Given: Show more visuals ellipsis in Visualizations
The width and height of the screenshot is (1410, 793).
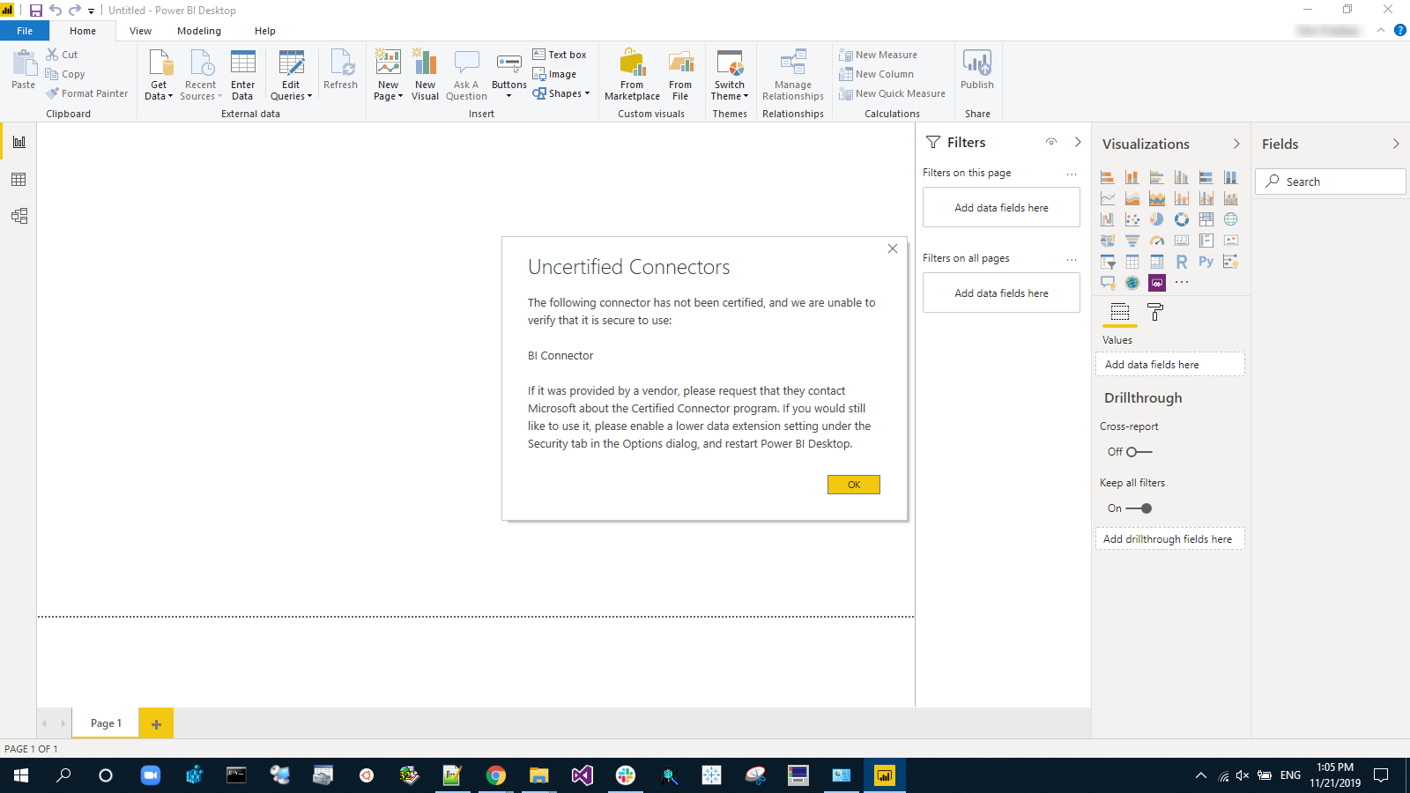Looking at the screenshot, I should (1182, 283).
